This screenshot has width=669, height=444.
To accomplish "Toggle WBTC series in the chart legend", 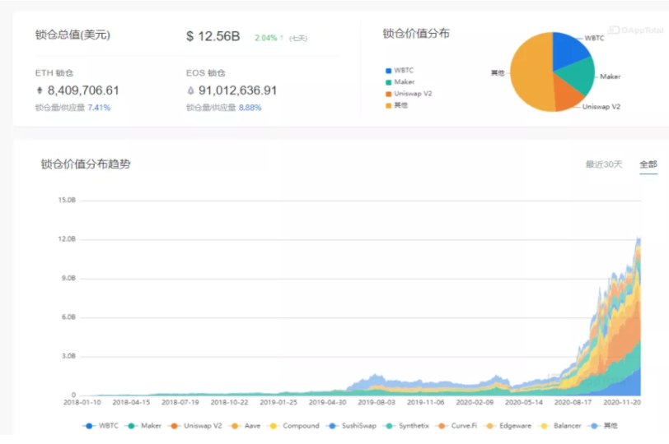I will [101, 426].
